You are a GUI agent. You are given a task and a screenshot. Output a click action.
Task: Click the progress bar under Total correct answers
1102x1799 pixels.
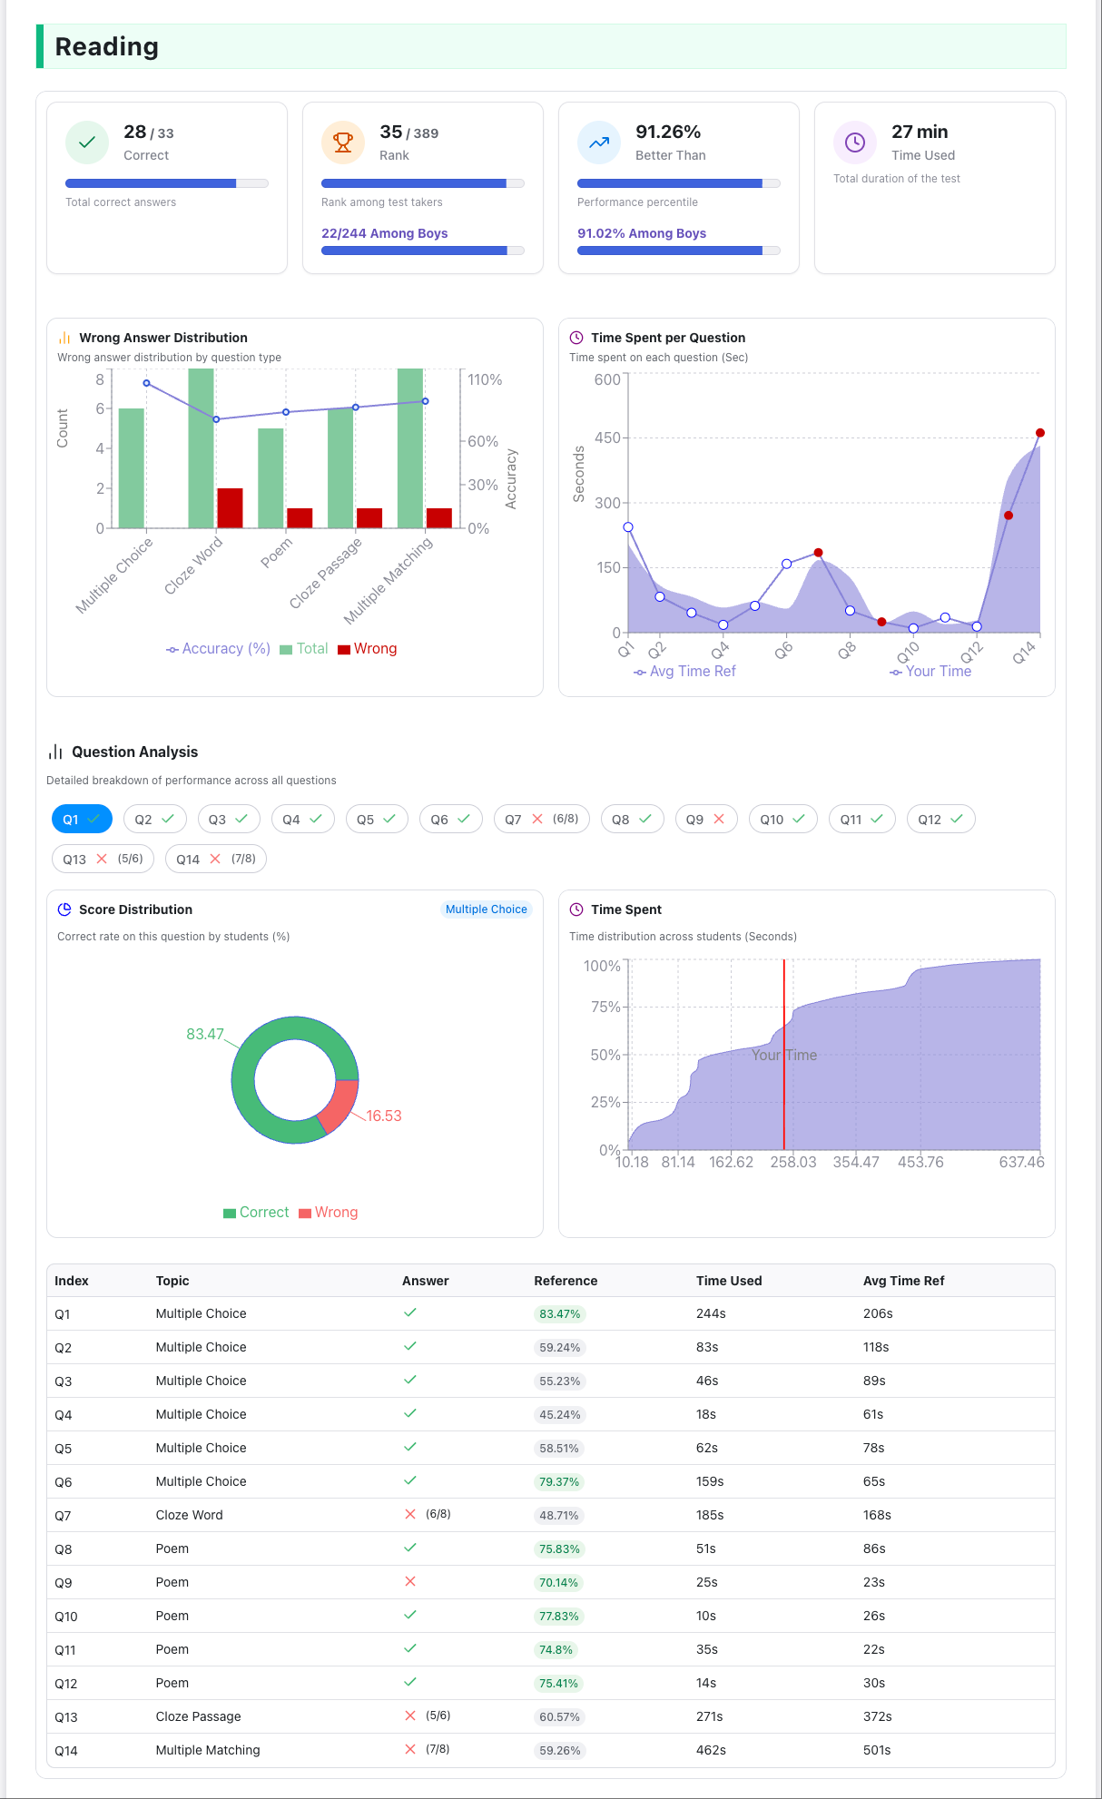click(166, 183)
